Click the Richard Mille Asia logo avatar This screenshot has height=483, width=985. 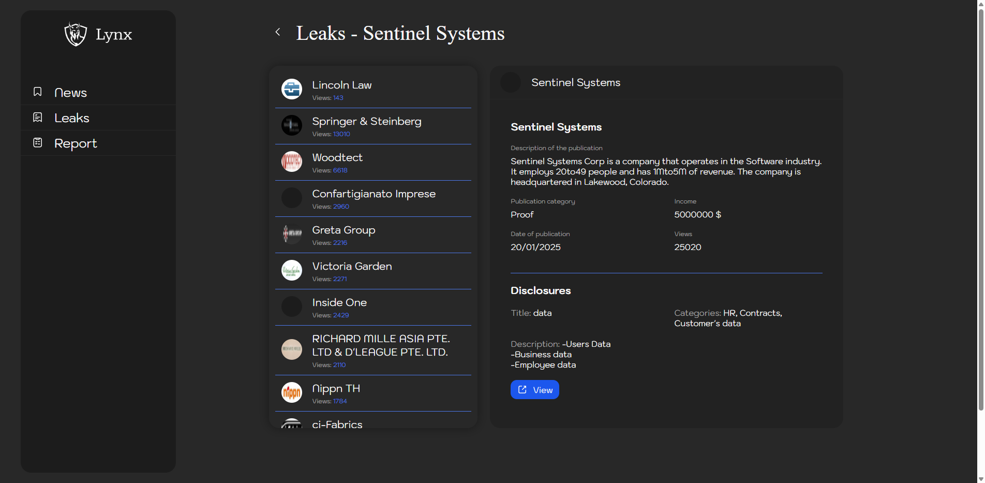[292, 349]
